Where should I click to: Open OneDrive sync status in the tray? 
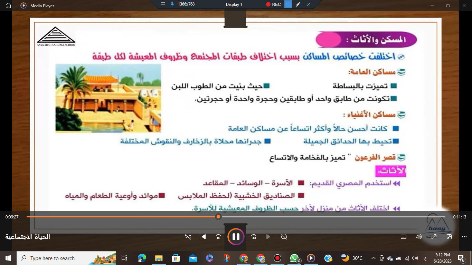[390, 258]
